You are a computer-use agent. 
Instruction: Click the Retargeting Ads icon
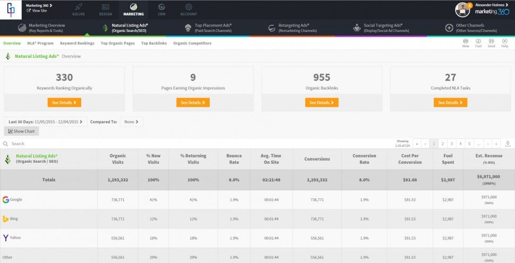click(x=272, y=28)
